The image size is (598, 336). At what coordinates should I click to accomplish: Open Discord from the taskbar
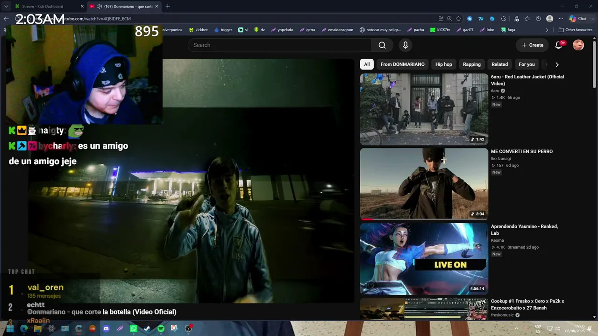click(106, 329)
